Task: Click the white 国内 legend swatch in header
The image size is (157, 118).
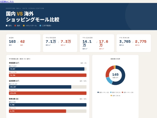Action: click(x=7, y=26)
